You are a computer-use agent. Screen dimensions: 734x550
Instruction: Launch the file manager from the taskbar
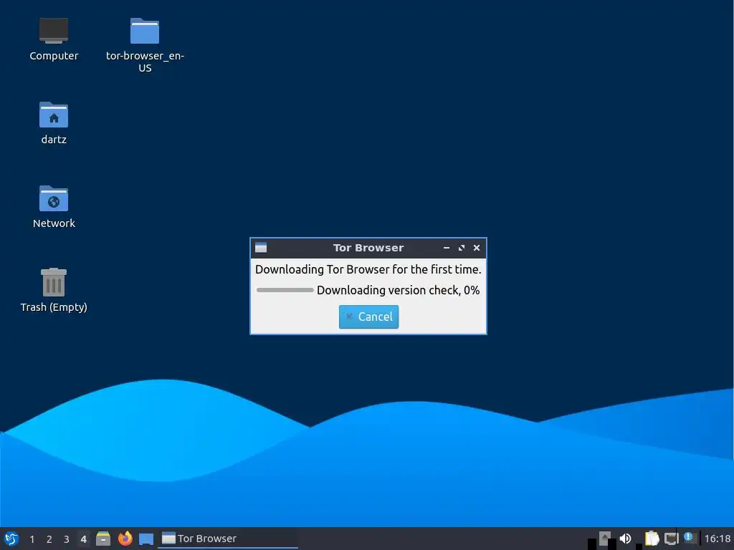click(x=103, y=539)
